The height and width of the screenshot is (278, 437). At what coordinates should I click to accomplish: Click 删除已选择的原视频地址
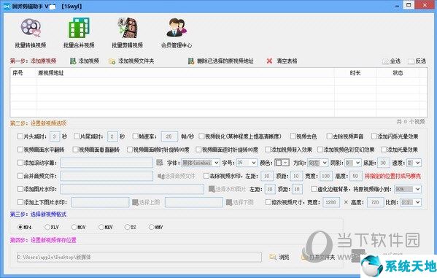[x=221, y=61]
